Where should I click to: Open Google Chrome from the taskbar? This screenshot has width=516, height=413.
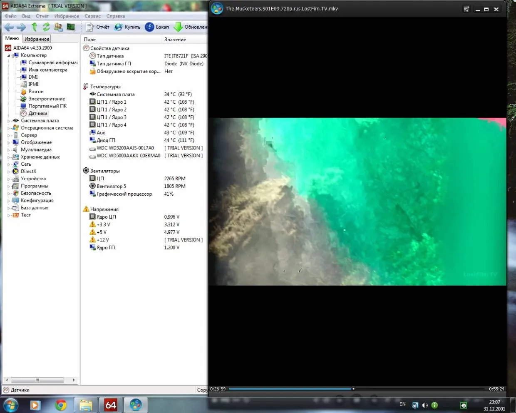pyautogui.click(x=61, y=405)
